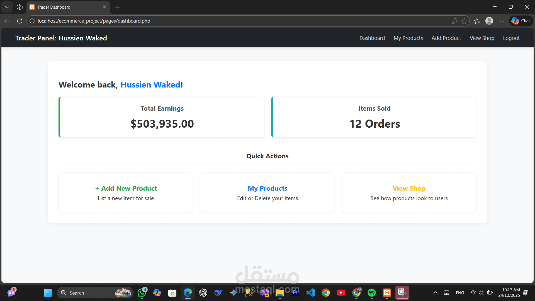The height and width of the screenshot is (301, 535).
Task: Switch ENG input language indicator
Action: click(x=460, y=293)
